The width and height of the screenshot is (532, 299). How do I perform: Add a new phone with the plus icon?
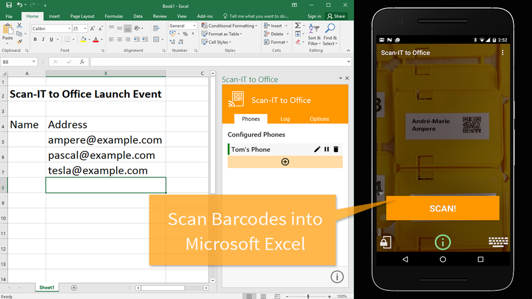point(285,162)
